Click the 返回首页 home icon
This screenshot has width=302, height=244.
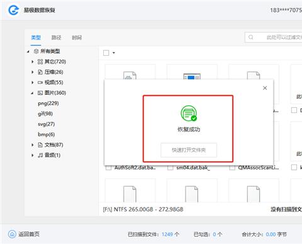12,234
